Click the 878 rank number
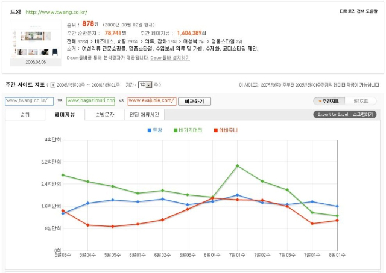386x273 pixels. point(88,24)
